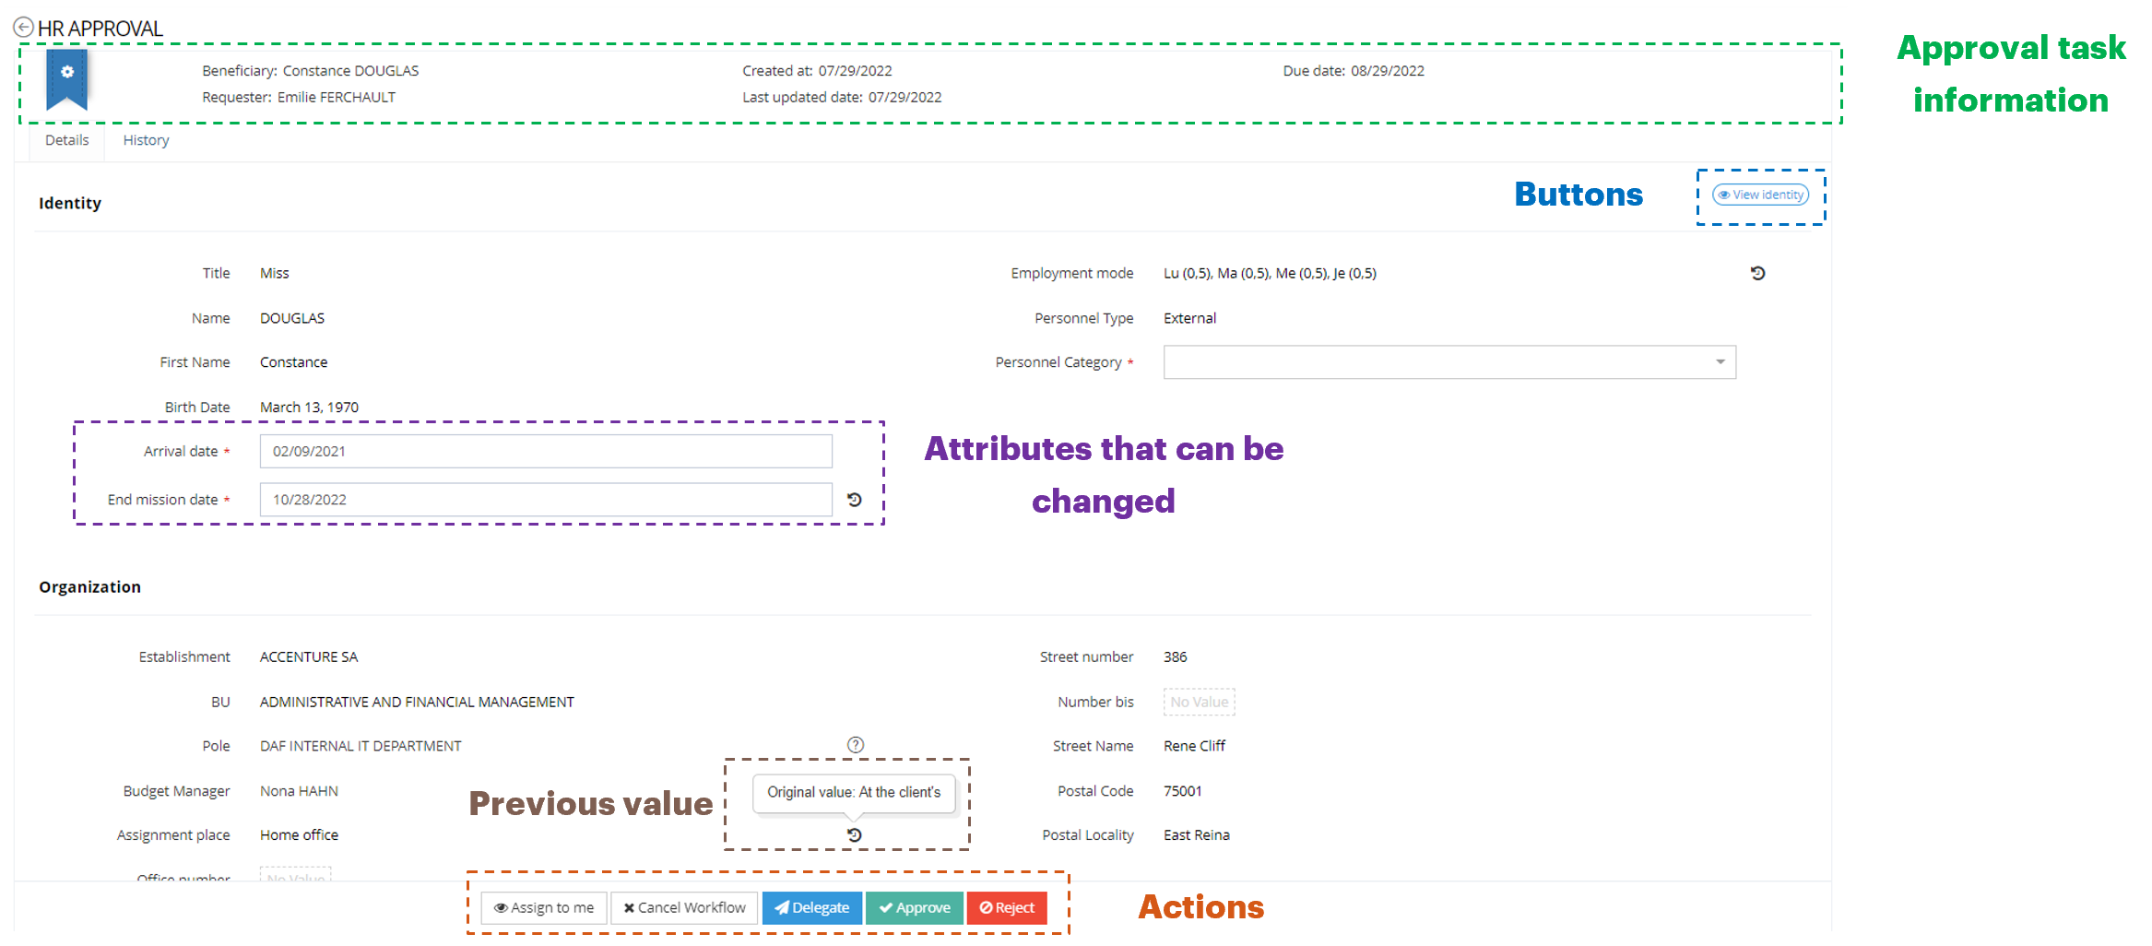2152x946 pixels.
Task: Click the Office number No Value field
Action: pyautogui.click(x=295, y=876)
